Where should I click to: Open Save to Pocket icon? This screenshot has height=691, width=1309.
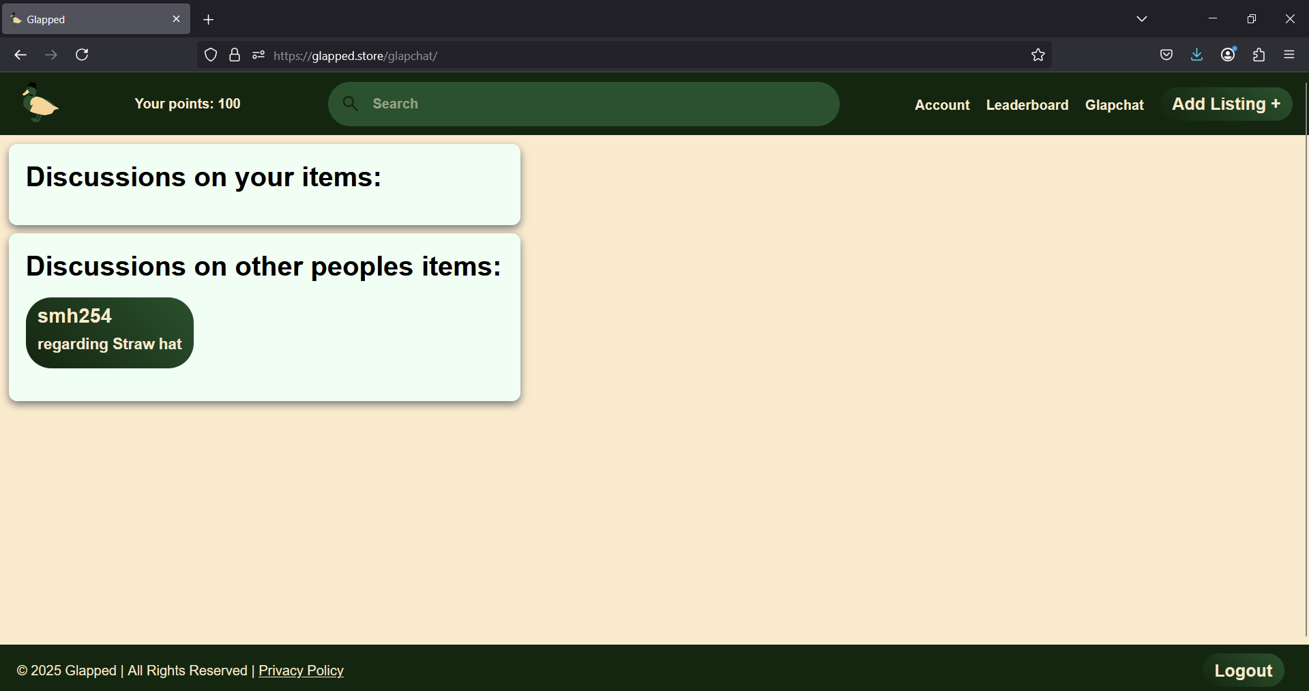(1166, 55)
